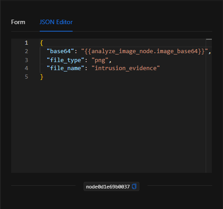223x209 pixels.
Task: Click the "file_name" key on line 4
Action: click(66, 68)
